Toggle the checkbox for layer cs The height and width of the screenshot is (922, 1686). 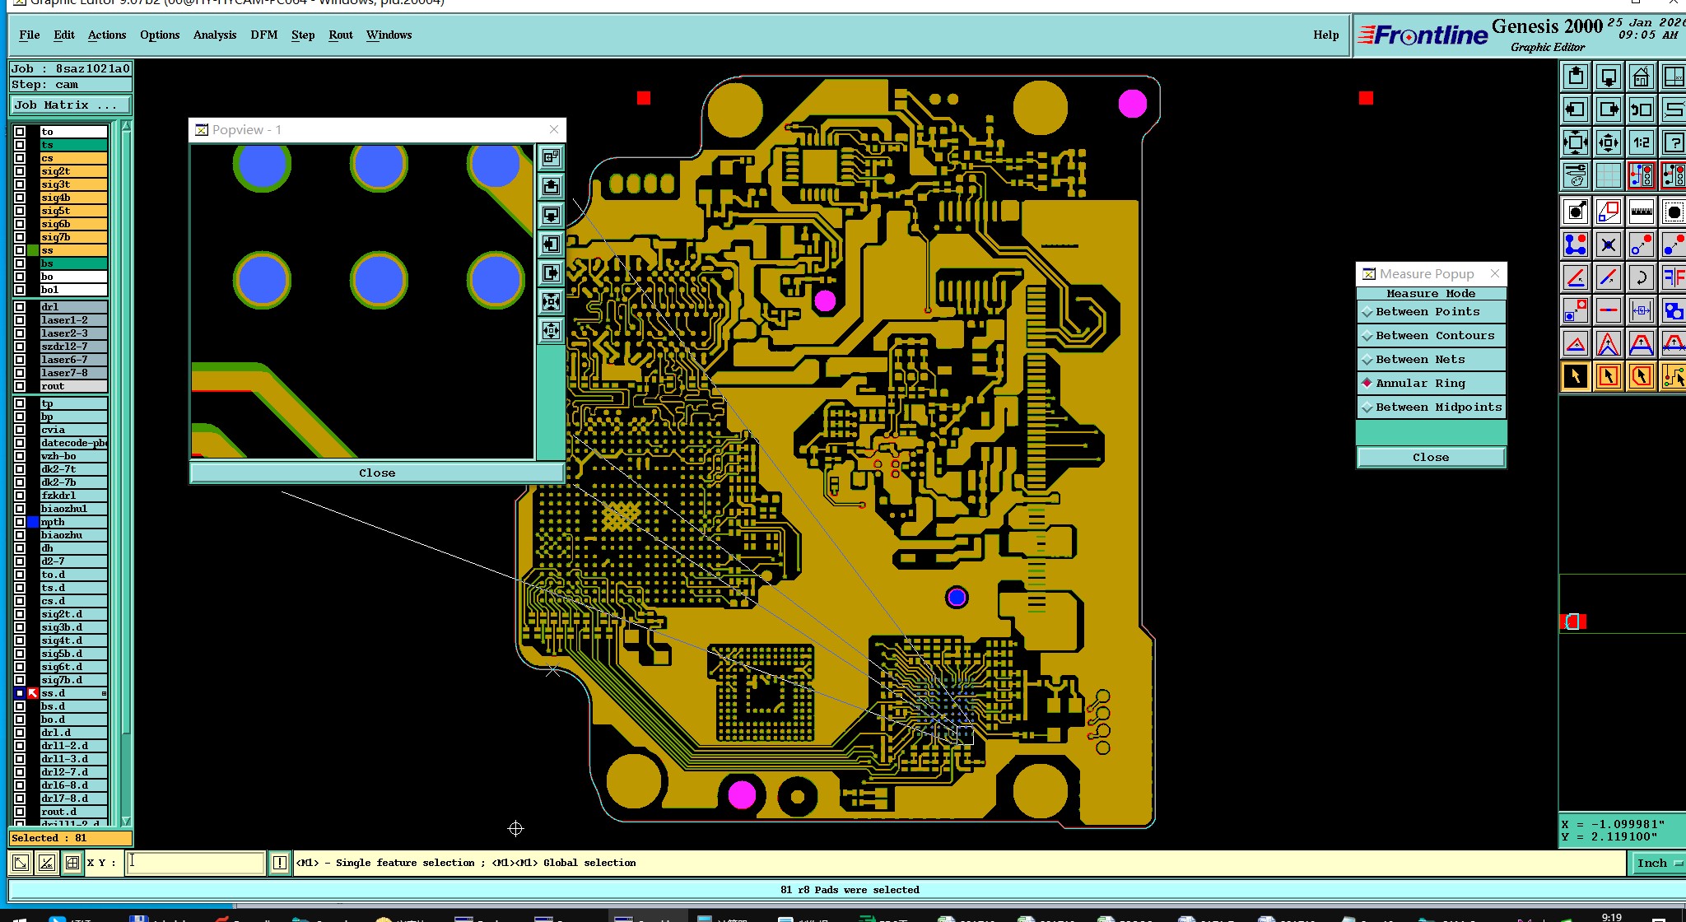click(x=20, y=158)
